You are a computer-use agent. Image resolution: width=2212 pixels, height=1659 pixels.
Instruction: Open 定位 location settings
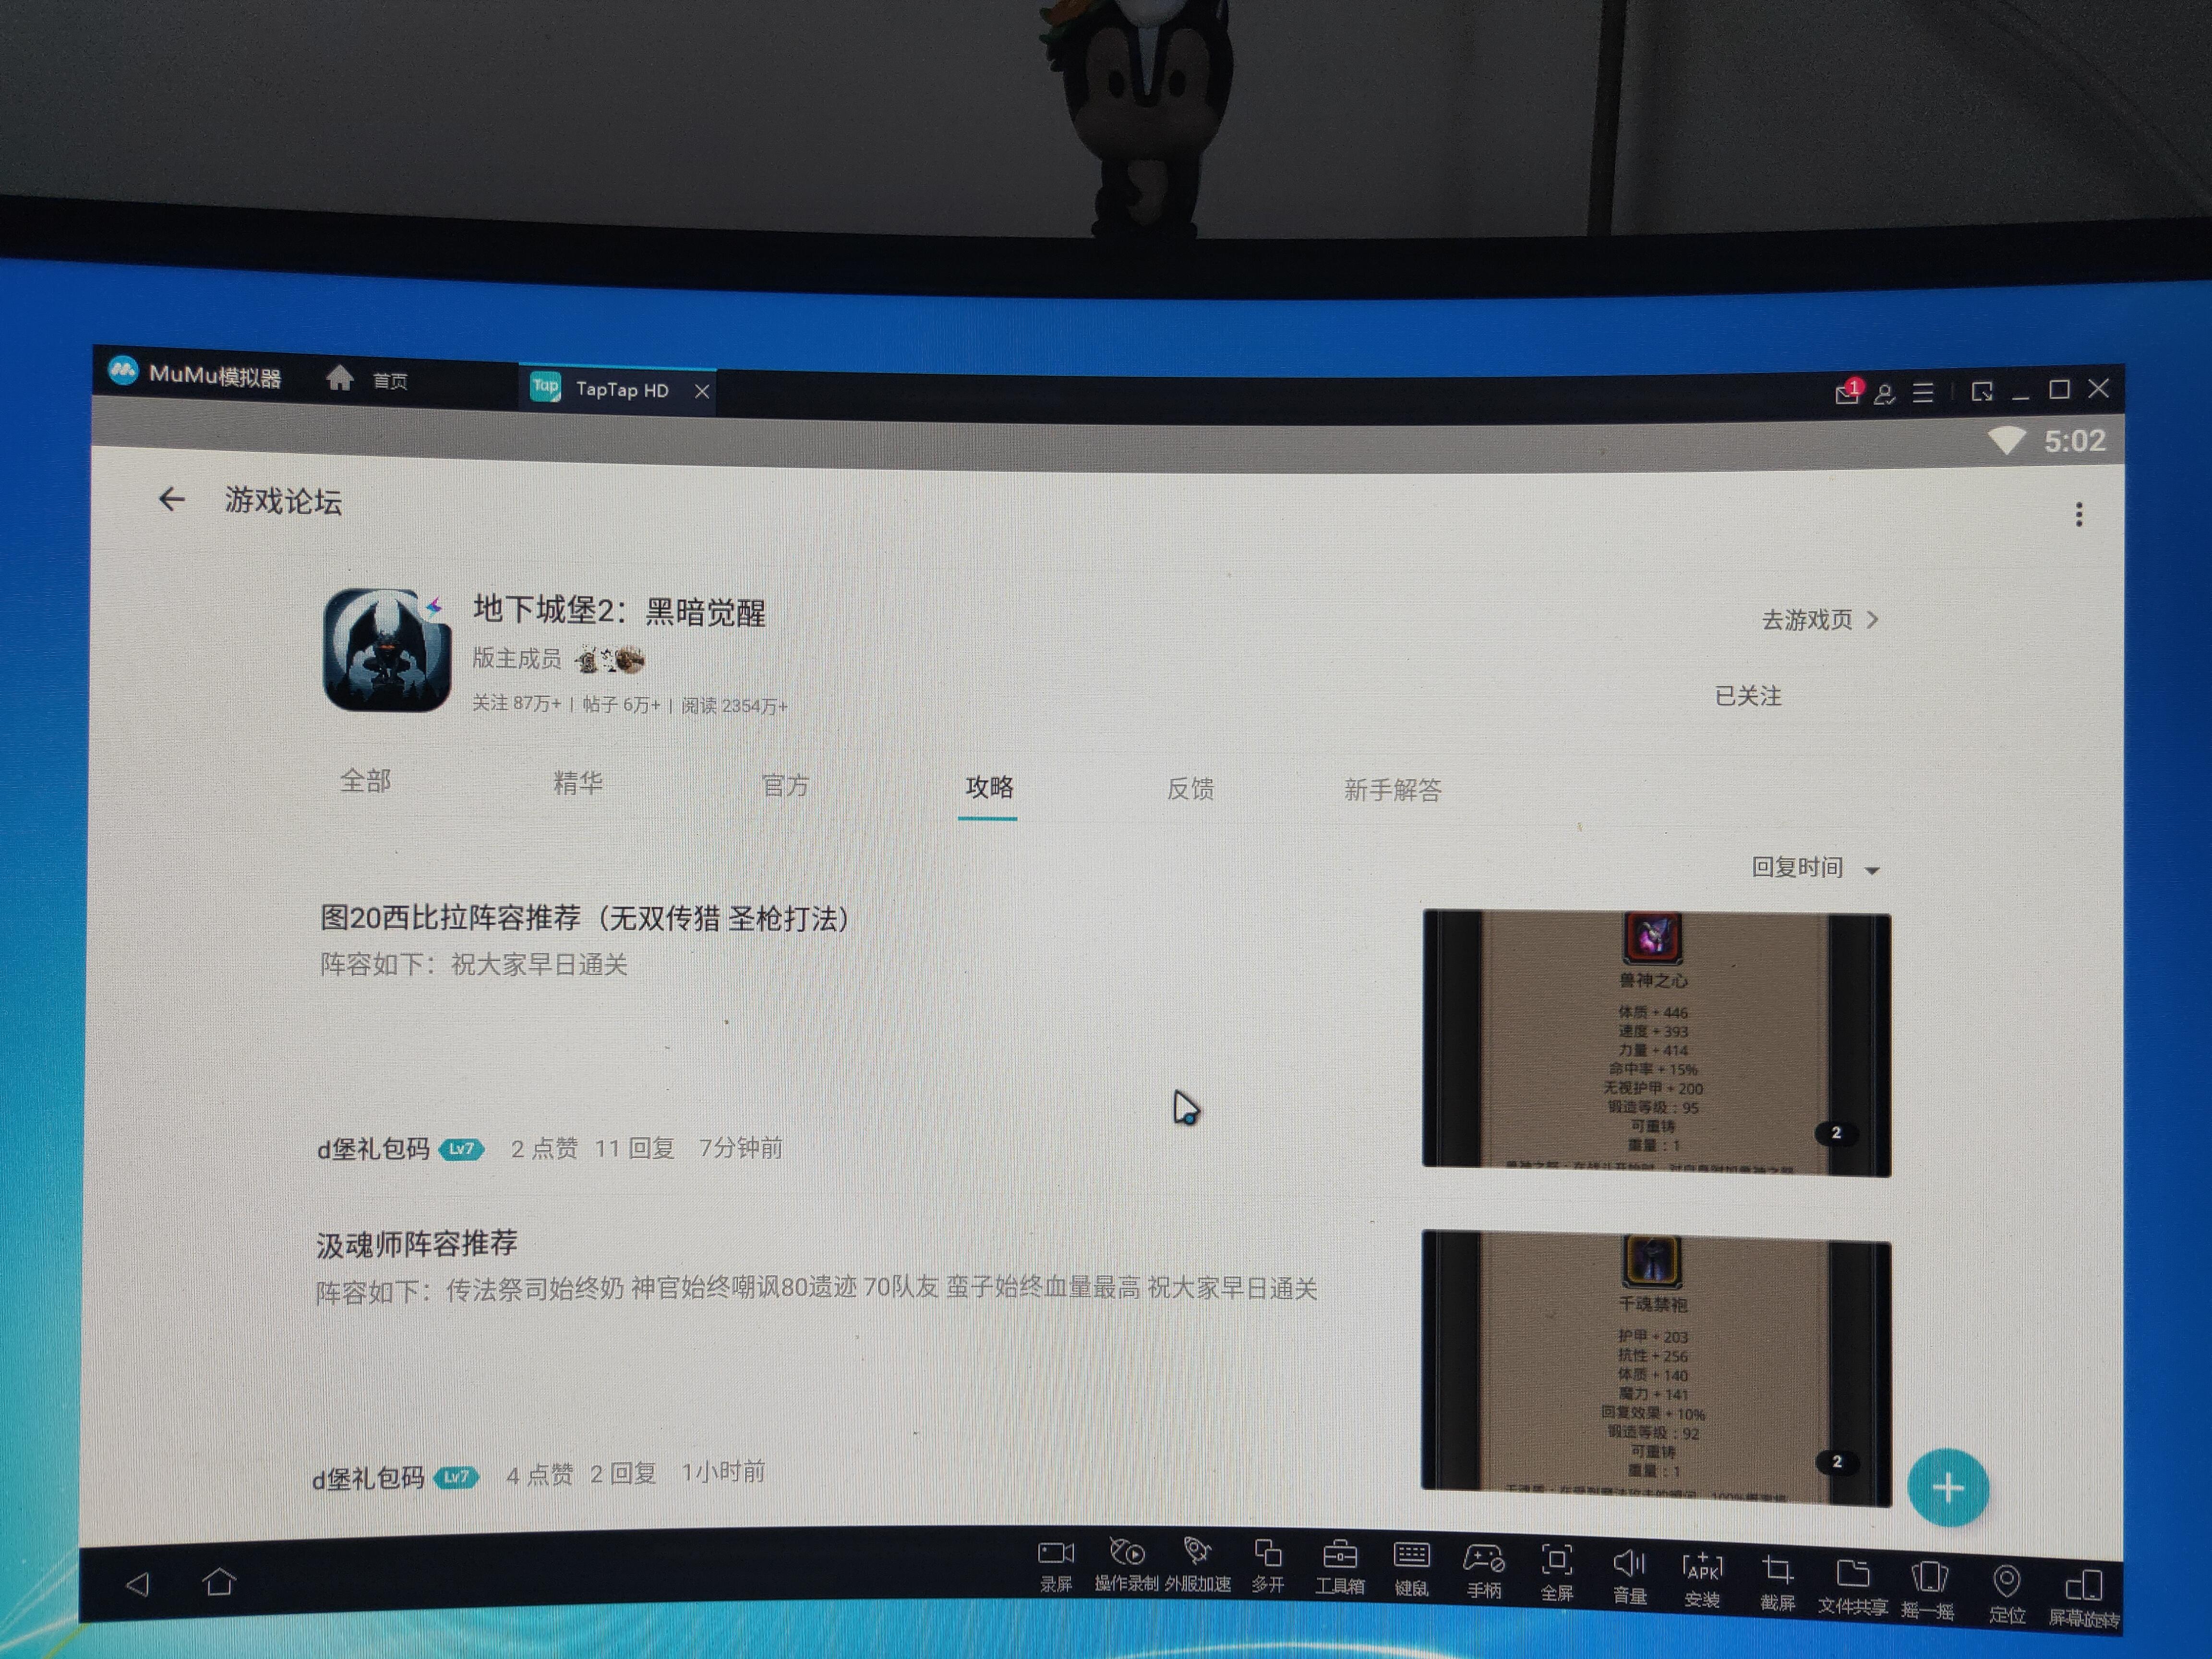point(2006,1594)
